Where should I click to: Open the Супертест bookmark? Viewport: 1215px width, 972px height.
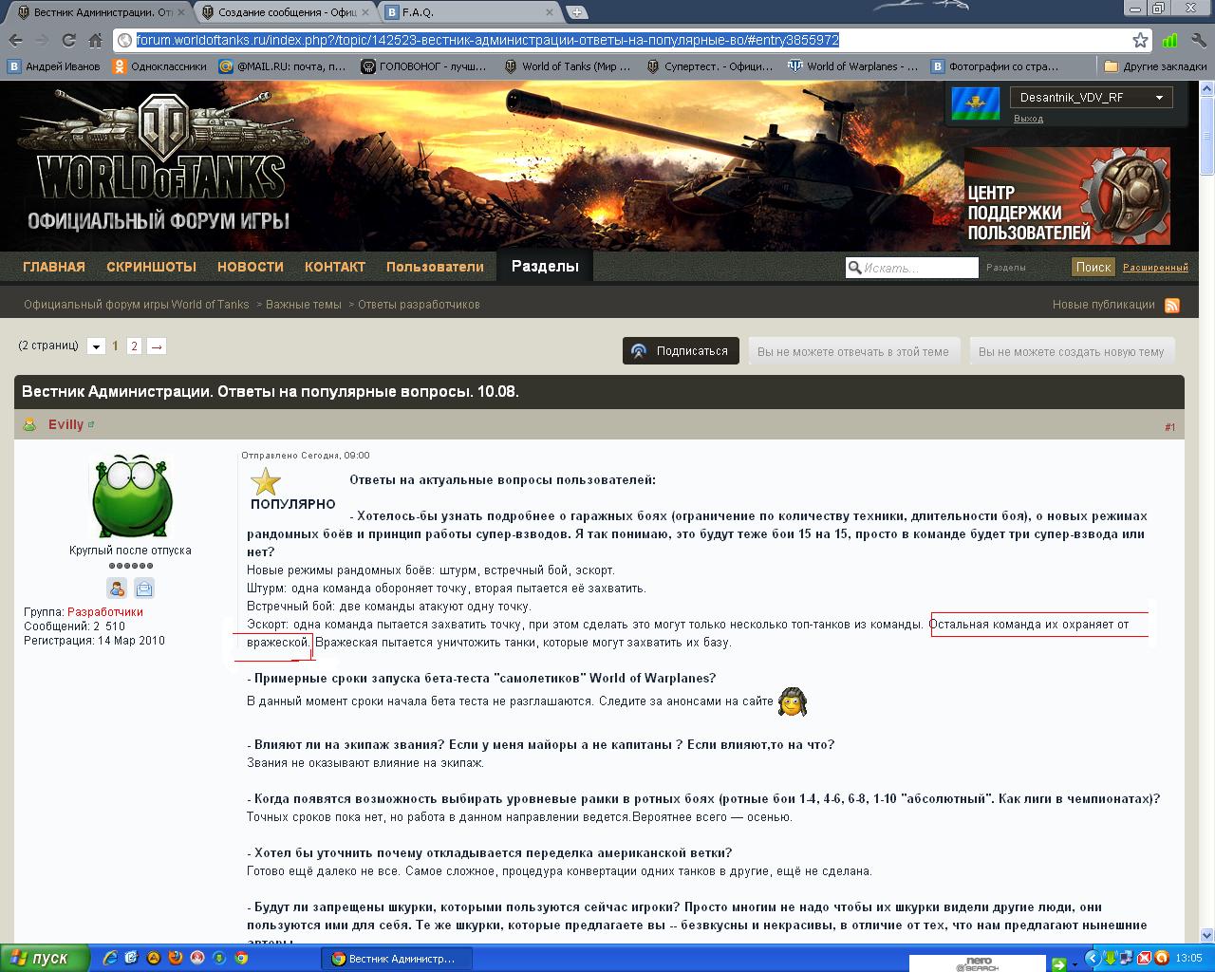[x=710, y=66]
